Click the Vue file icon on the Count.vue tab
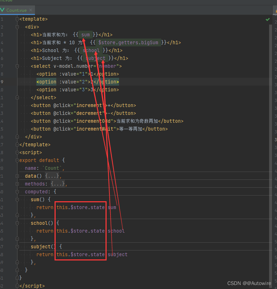Image resolution: width=277 pixels, height=289 pixels. [x=2, y=10]
